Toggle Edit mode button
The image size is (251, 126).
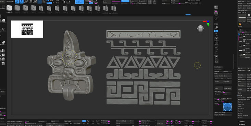(17, 2)
